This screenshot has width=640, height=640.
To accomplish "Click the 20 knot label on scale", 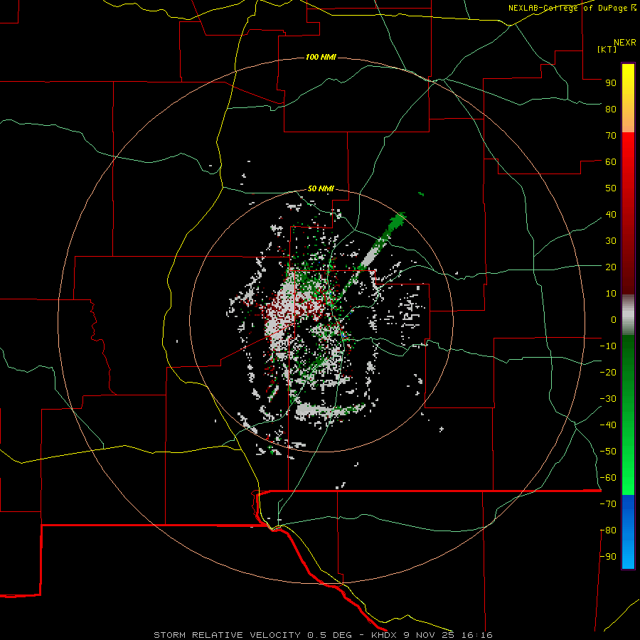I will click(611, 267).
